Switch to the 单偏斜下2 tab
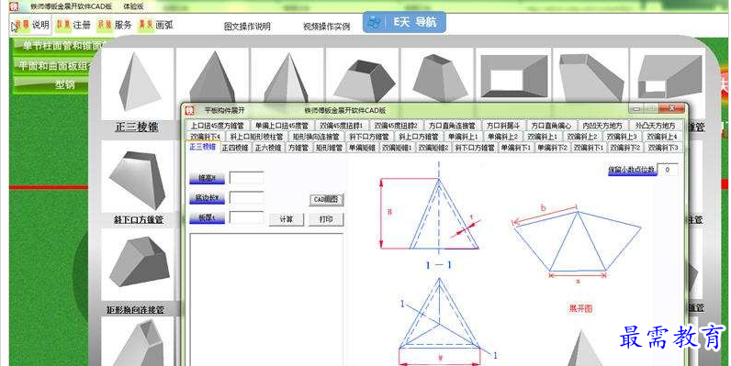731x366 pixels. coord(553,148)
